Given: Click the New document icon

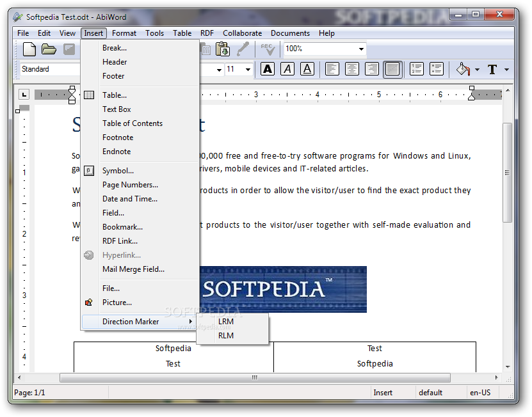Looking at the screenshot, I should [x=29, y=49].
